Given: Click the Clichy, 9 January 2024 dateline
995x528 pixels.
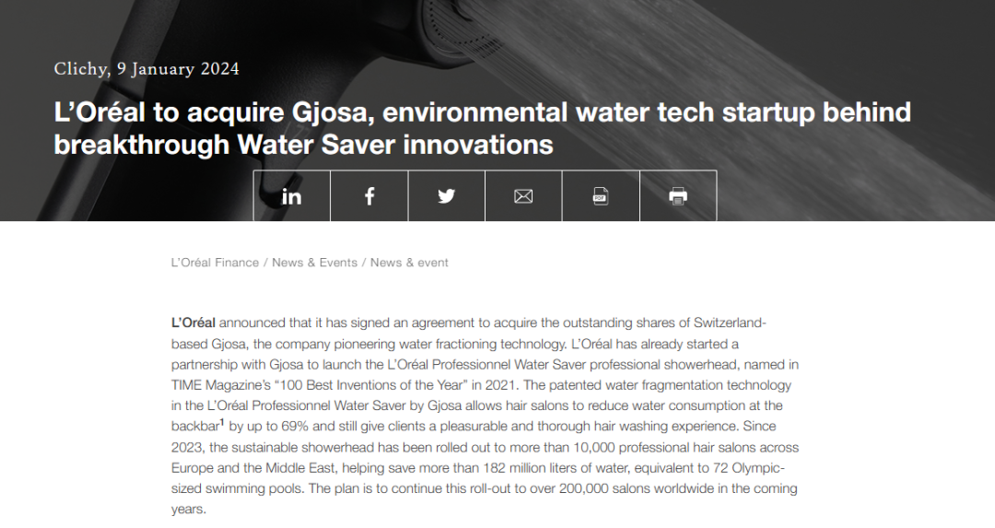Looking at the screenshot, I should (x=146, y=68).
